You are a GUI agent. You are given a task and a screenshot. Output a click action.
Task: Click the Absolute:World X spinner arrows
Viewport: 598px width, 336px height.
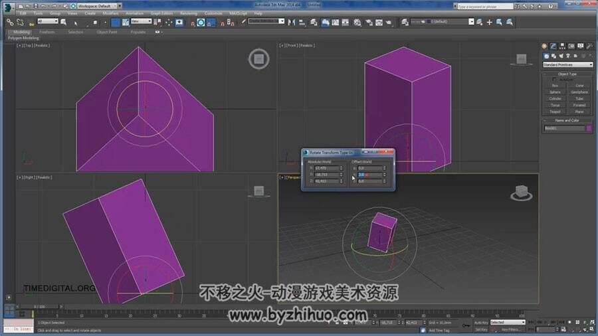click(x=342, y=168)
